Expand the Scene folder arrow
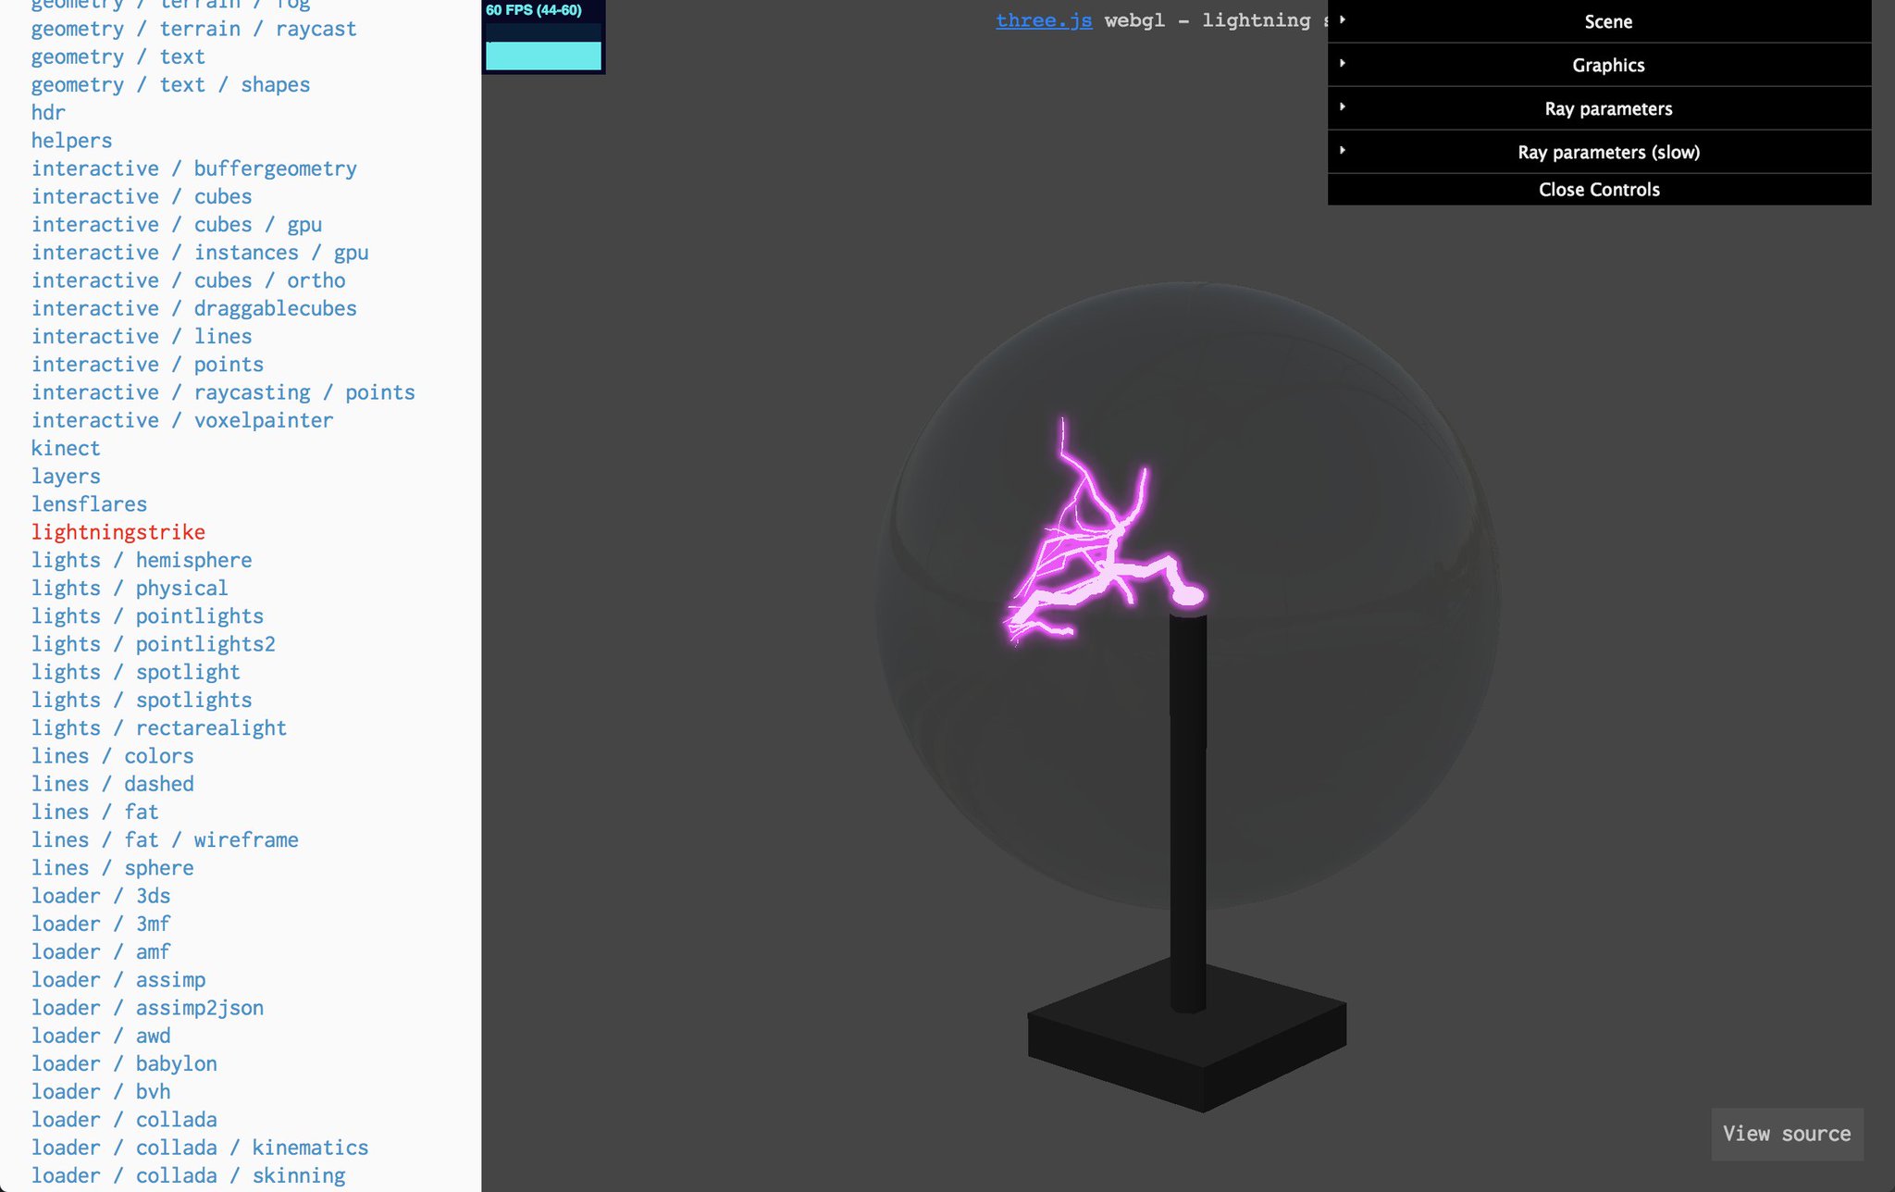Image resolution: width=1895 pixels, height=1192 pixels. coord(1343,20)
